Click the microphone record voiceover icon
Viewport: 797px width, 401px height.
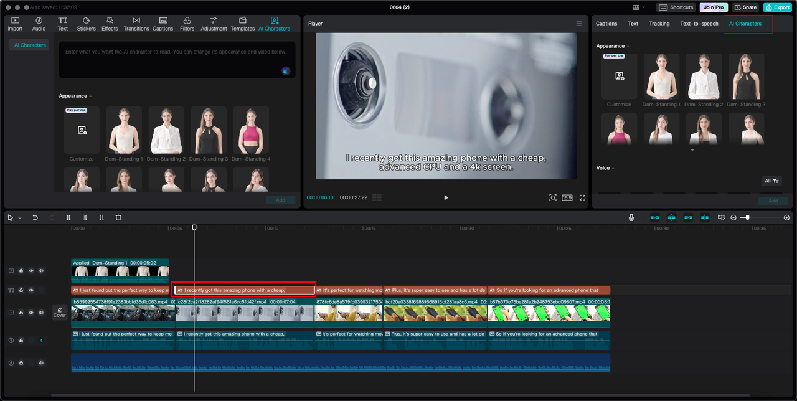(x=631, y=218)
